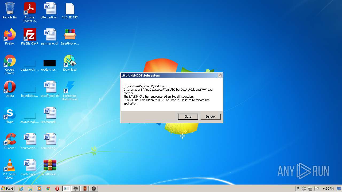Select the basicworth file icon
This screenshot has height=192, width=342.
(x=30, y=65)
